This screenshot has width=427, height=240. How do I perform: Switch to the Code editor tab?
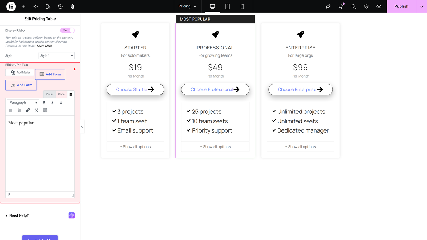click(62, 94)
